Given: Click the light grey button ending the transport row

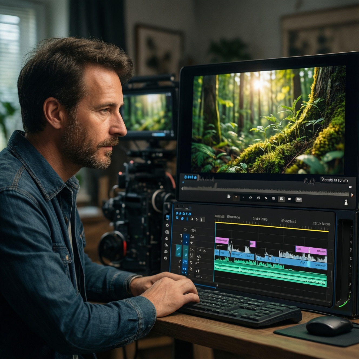Looking at the screenshot, I should click(x=298, y=200).
